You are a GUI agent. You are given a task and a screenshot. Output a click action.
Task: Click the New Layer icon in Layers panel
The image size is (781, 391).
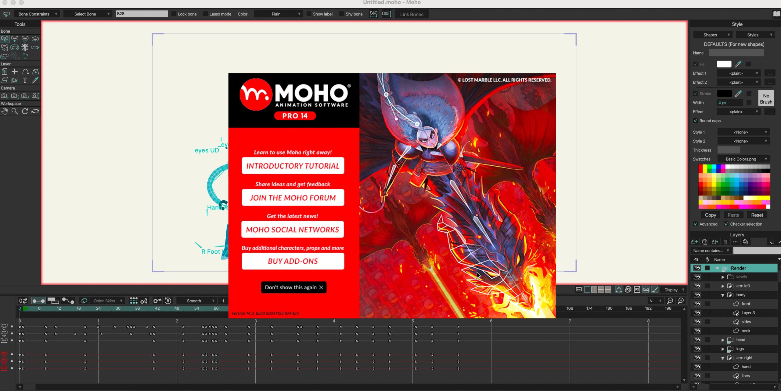pyautogui.click(x=695, y=242)
